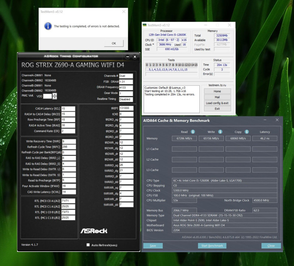This screenshot has height=266, width=294.
Task: Click the Realtime Timing field
Action: 126,99
